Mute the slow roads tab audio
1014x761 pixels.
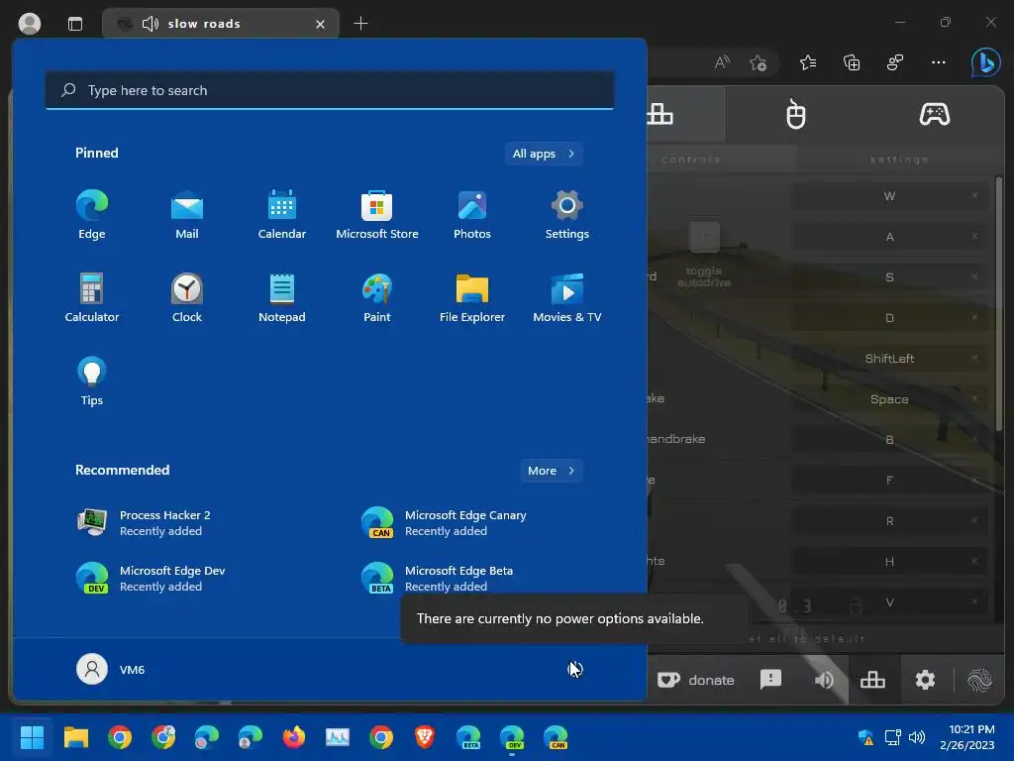[151, 24]
